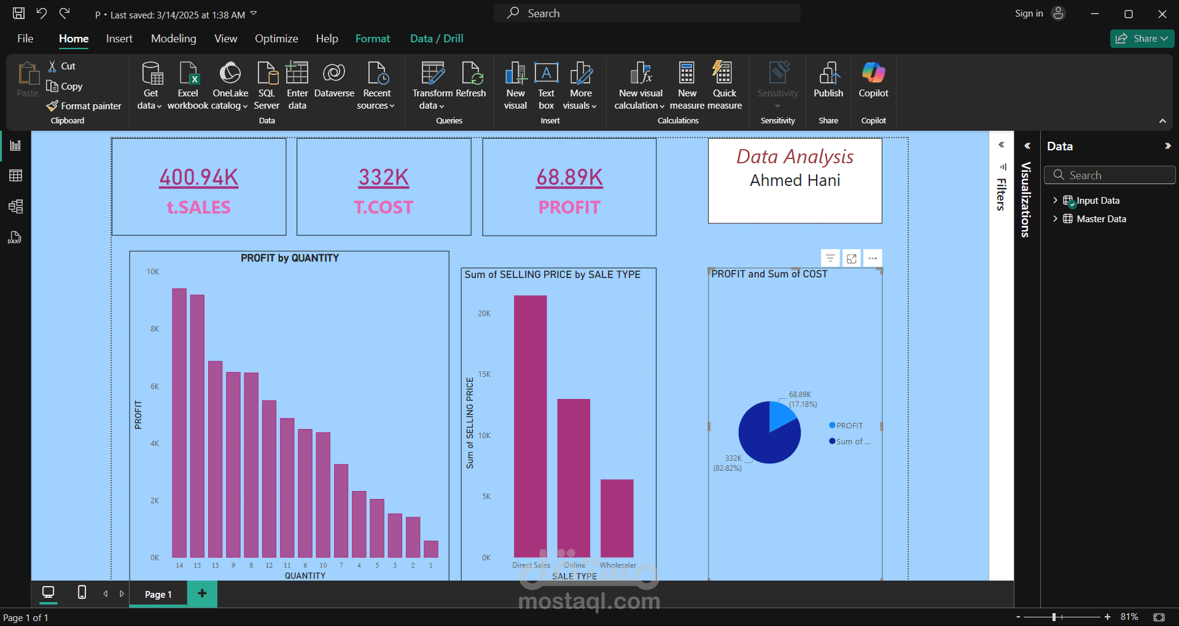Select Format painter tool
The width and height of the screenshot is (1179, 626).
pyautogui.click(x=84, y=106)
